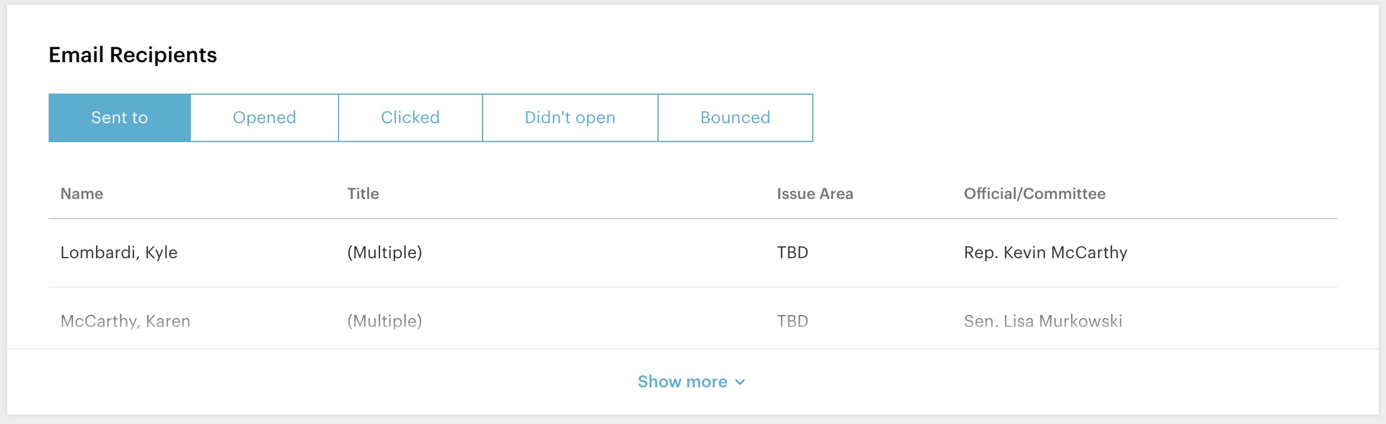Click the Show more link

[x=682, y=382]
